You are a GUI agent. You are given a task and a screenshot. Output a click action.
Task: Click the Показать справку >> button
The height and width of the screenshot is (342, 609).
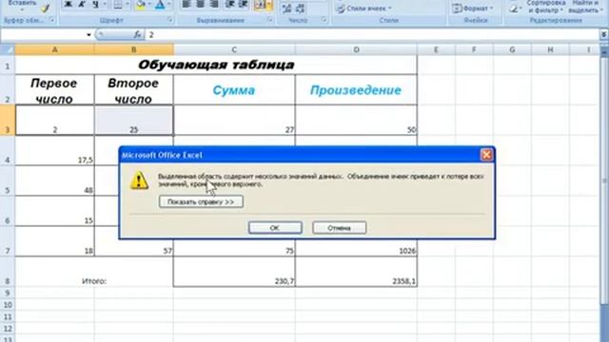[x=201, y=201]
